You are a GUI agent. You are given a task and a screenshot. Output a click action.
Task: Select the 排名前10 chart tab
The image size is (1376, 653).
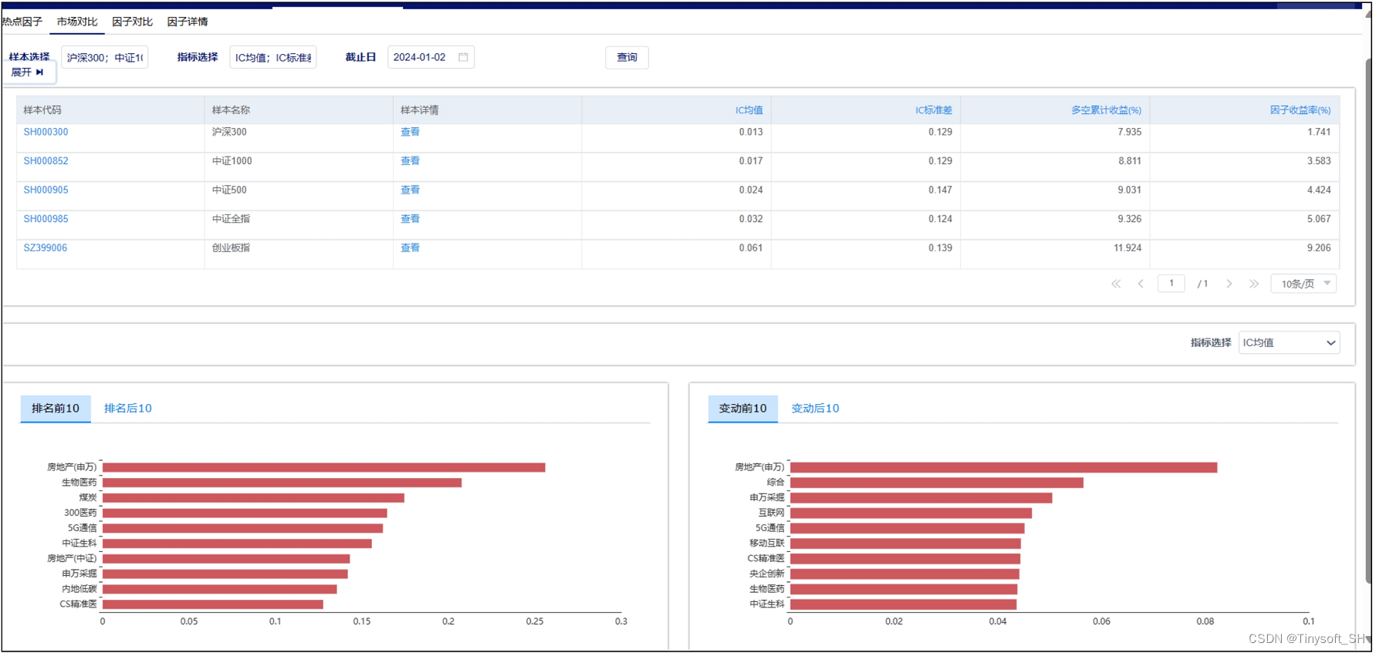[x=56, y=409]
